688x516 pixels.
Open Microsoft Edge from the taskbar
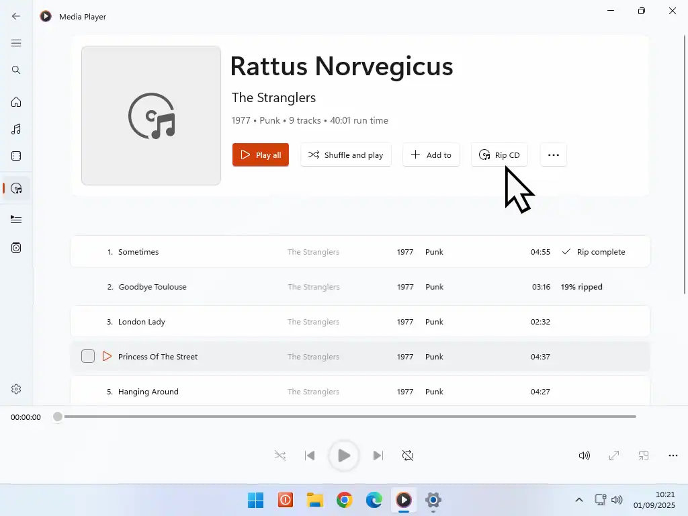coord(374,500)
